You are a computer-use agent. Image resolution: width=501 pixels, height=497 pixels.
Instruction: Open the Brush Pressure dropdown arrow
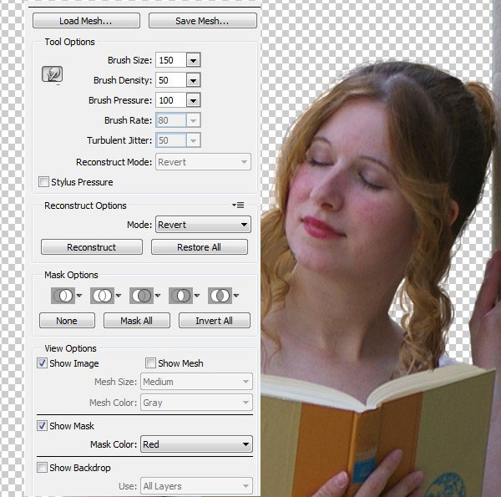tap(193, 100)
